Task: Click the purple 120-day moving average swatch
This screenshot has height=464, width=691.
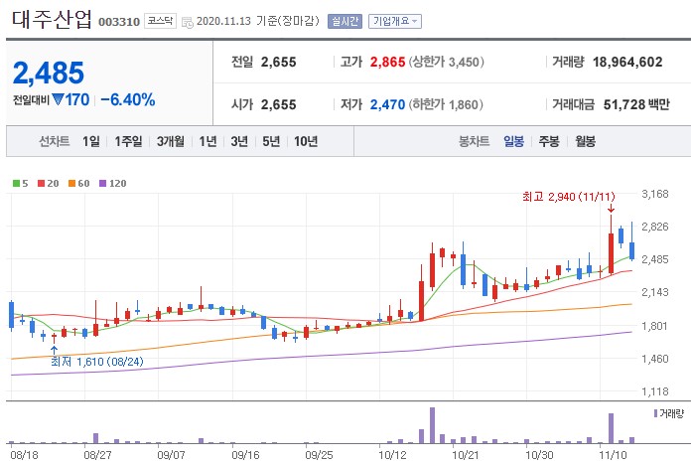Action: 102,184
